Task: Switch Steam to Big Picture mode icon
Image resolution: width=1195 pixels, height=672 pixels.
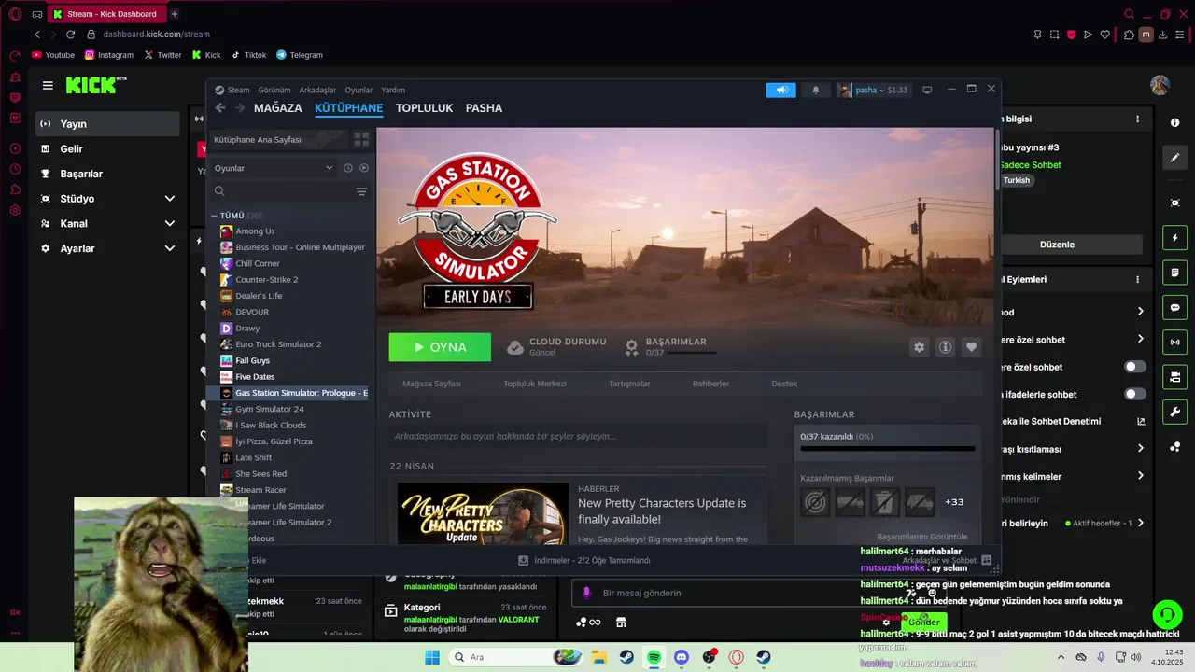Action: 927,90
